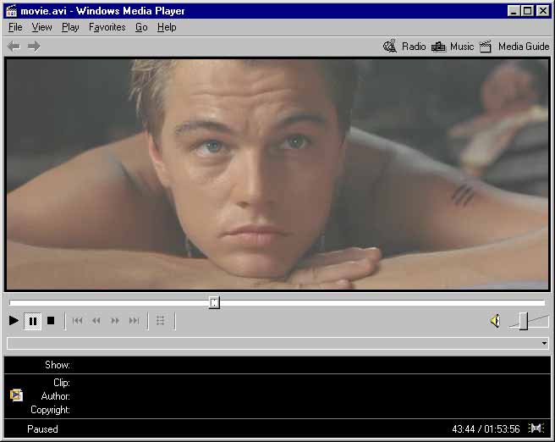Click the Music label
The width and height of the screenshot is (555, 442).
(462, 47)
